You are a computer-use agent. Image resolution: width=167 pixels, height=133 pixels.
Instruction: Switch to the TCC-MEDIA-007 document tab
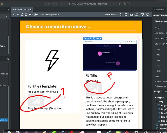(21, 9)
